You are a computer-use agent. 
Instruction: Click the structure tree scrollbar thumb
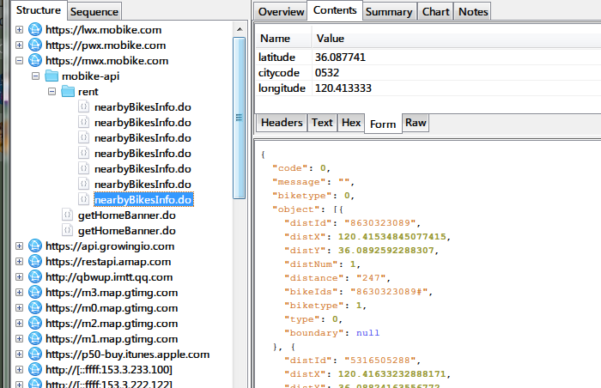[240, 118]
